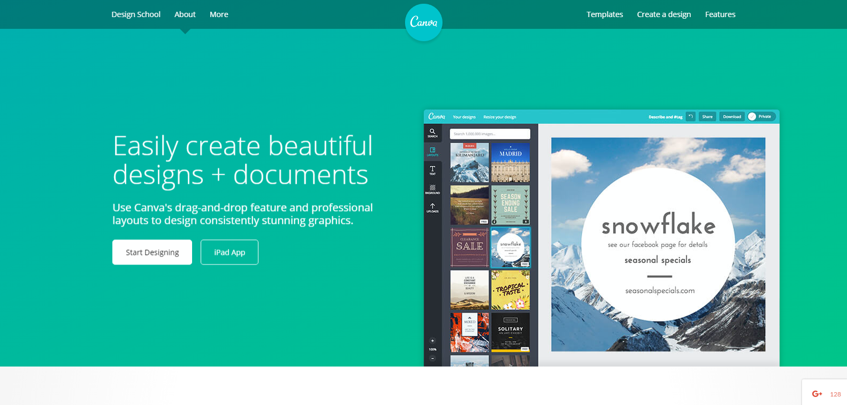
Task: Click the Start Designing button
Action: click(x=152, y=252)
